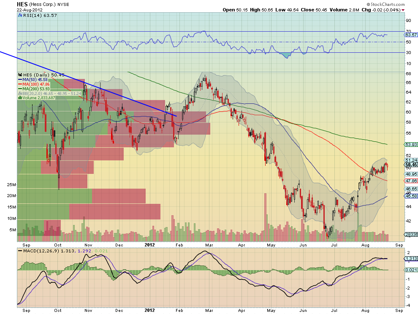Click the RSI(14) indicator line icon
The image size is (418, 314).
pos(20,16)
